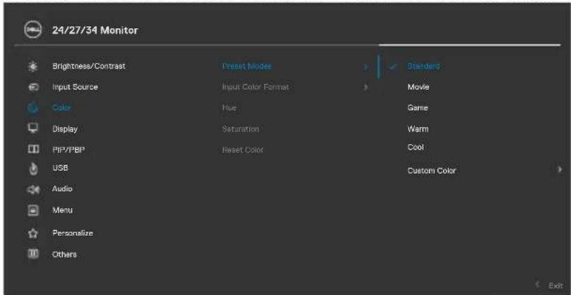The image size is (571, 295).
Task: Select the Movie preset mode
Action: click(x=419, y=87)
